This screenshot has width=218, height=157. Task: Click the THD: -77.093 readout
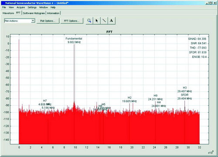coord(198,48)
